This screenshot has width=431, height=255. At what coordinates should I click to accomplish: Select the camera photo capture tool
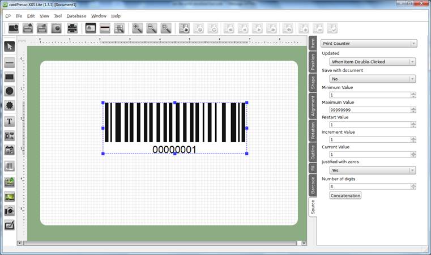click(x=10, y=211)
